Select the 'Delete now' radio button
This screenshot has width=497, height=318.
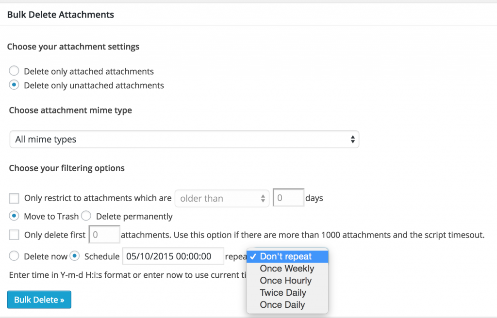[14, 256]
